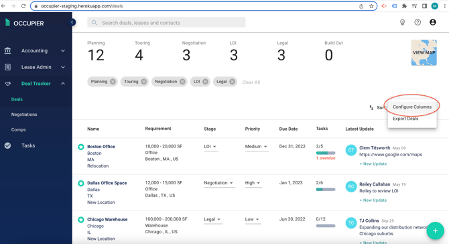Reload the current browser page

pyautogui.click(x=23, y=6)
